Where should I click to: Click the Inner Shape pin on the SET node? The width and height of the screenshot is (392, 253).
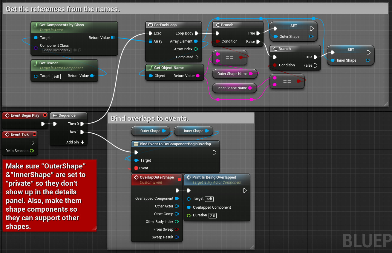point(333,60)
